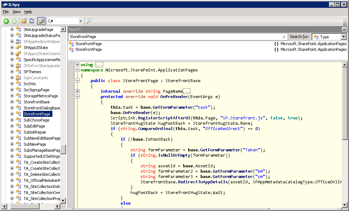Open the Help menu

pos(28,12)
